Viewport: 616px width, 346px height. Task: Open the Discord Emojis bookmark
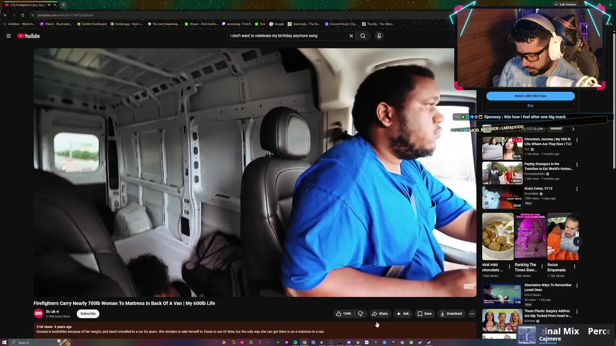click(341, 24)
